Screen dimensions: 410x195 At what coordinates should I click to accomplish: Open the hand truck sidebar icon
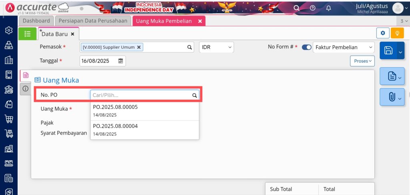tap(9, 134)
